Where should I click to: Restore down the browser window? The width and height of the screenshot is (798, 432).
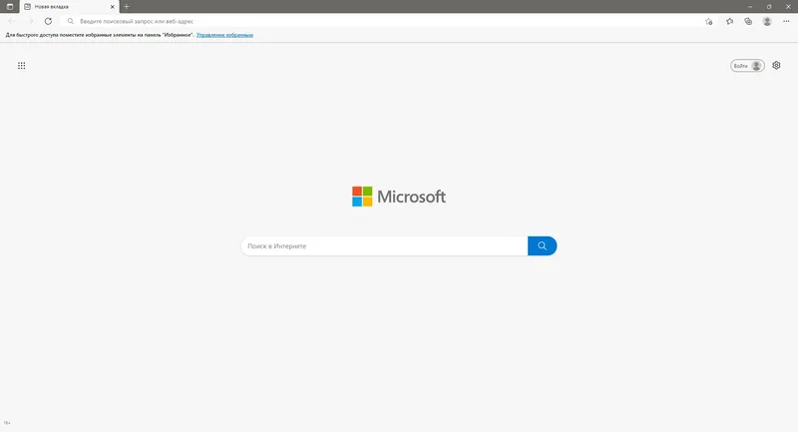pos(769,7)
